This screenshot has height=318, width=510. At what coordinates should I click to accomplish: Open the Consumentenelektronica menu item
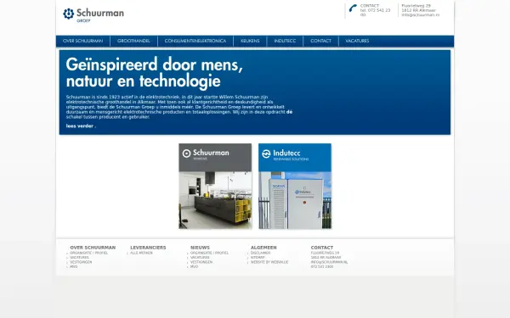tap(195, 41)
